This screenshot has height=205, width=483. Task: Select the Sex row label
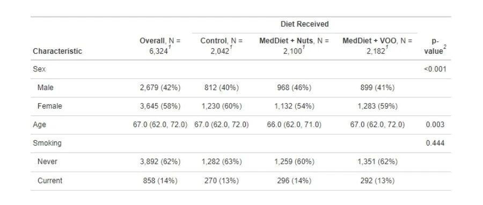tap(39, 69)
